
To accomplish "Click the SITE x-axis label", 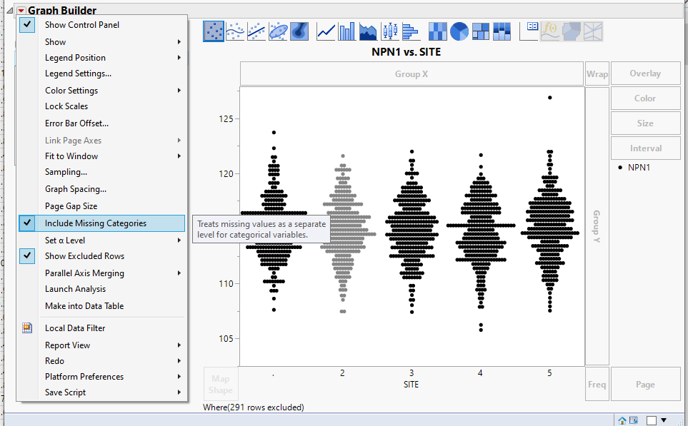I will [411, 385].
